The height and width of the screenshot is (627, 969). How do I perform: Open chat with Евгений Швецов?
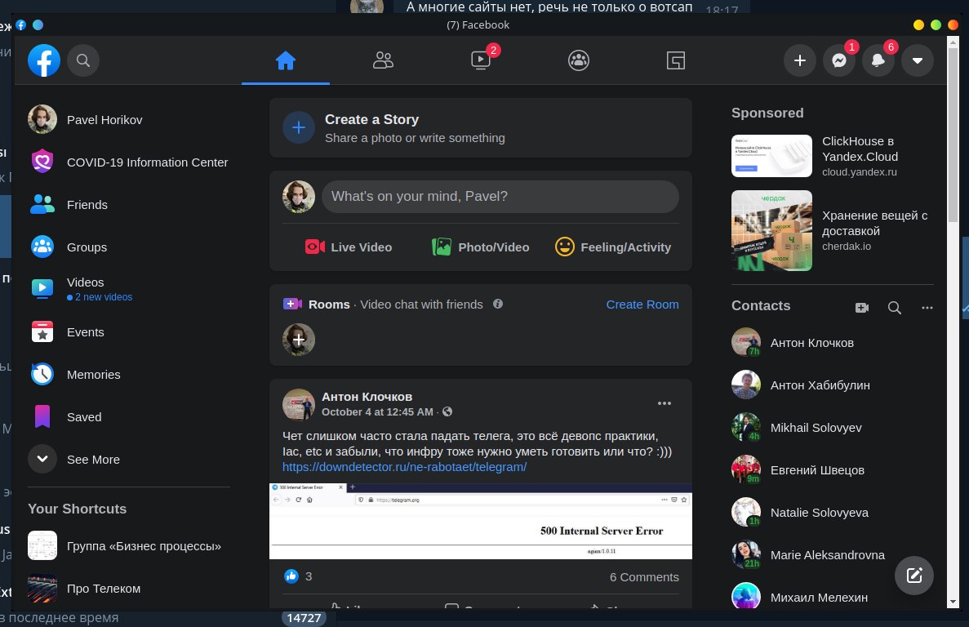pos(833,470)
